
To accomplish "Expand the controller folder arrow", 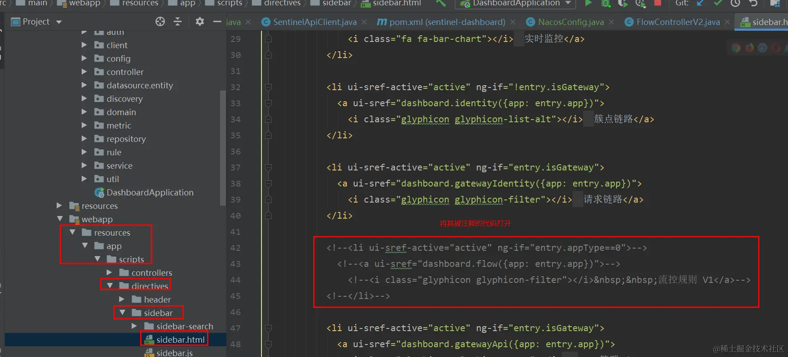I will point(84,72).
